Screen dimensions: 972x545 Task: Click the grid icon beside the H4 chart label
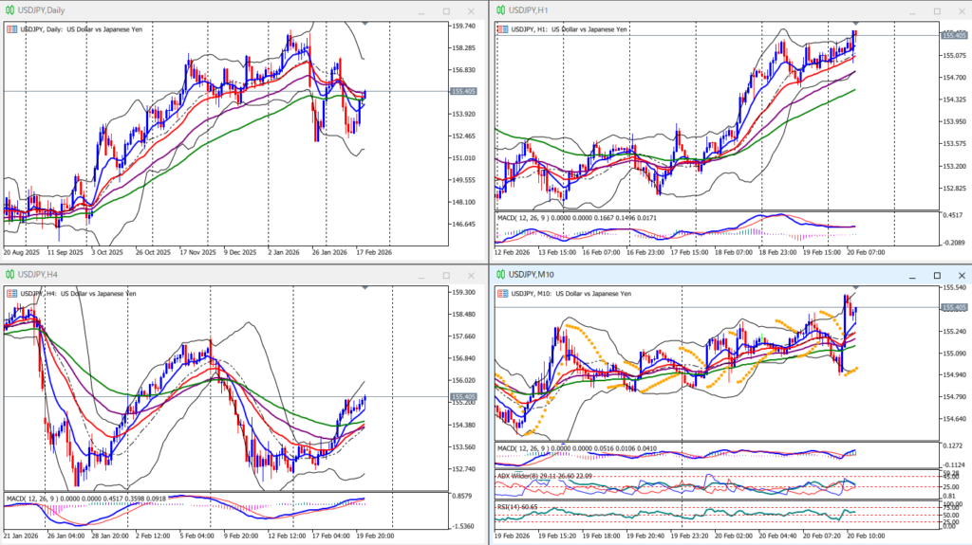[11, 294]
